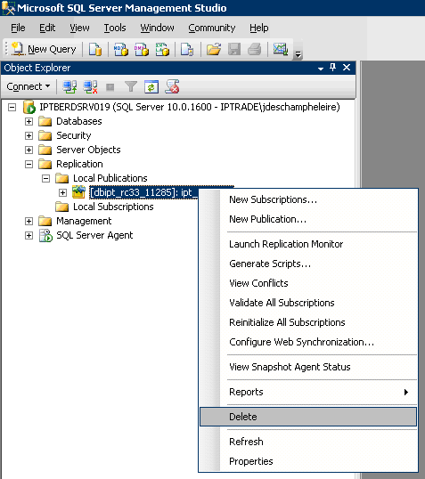Collapse the IPTBERDSRV019 server node
425x479 pixels.
click(12, 107)
